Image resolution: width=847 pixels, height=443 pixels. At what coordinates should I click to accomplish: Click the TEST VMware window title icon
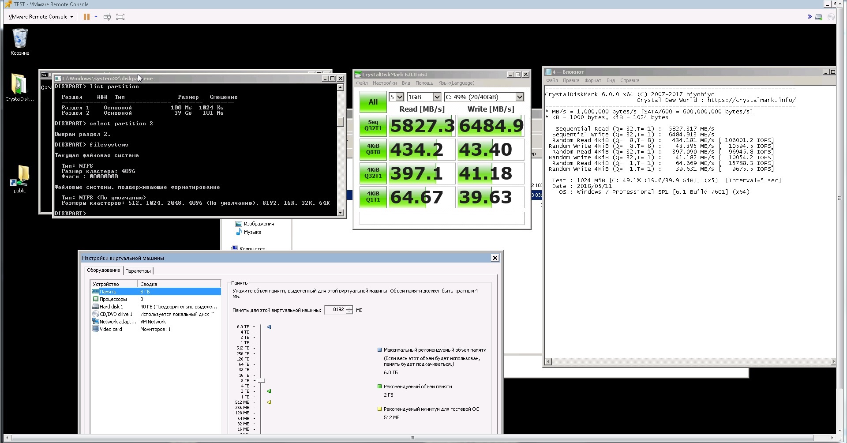click(7, 4)
